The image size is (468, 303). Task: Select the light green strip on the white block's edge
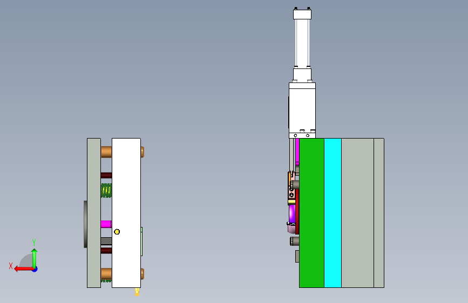[141, 241]
